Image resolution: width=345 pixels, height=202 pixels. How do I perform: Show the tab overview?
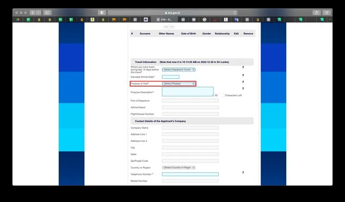pyautogui.click(x=326, y=12)
